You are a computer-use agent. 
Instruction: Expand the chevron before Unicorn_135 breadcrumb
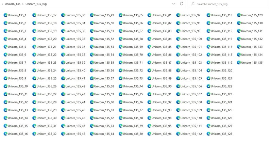[2, 4]
